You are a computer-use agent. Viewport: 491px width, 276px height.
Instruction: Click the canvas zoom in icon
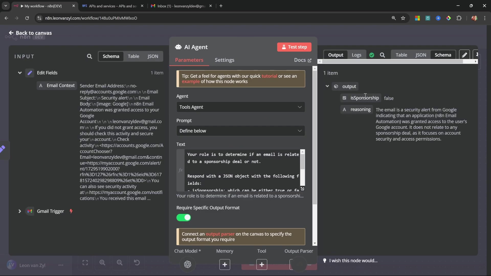coord(102,263)
